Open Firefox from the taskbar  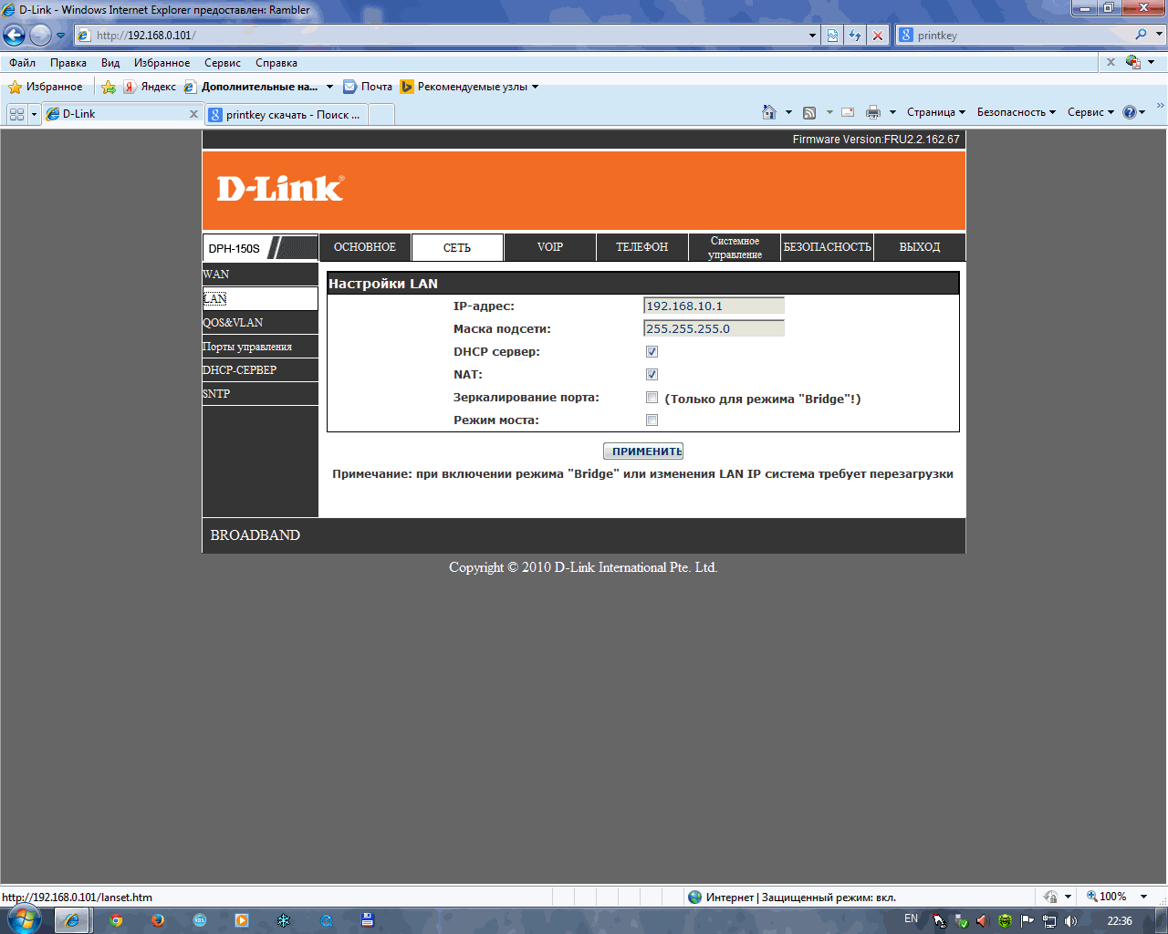point(158,920)
